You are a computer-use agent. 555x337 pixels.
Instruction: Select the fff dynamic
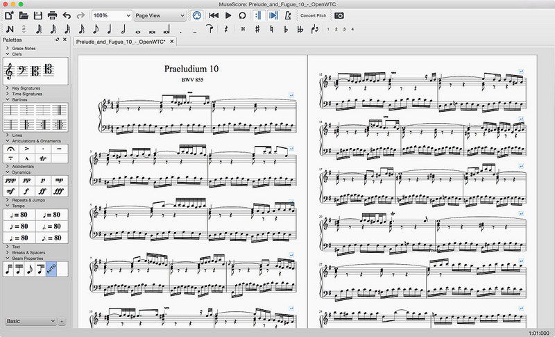[x=59, y=191]
